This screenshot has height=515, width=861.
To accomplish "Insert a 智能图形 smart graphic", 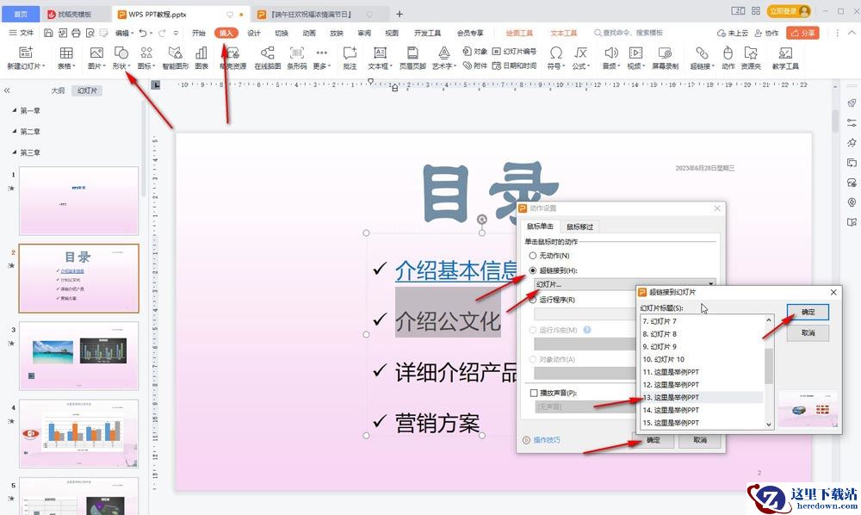I will click(x=175, y=58).
